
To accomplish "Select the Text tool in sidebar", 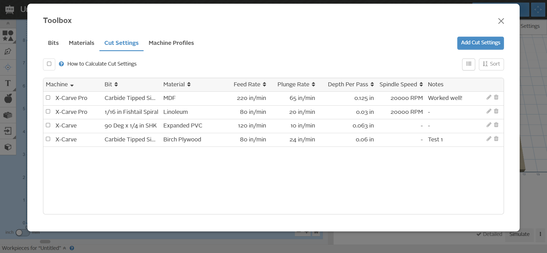I will point(8,83).
